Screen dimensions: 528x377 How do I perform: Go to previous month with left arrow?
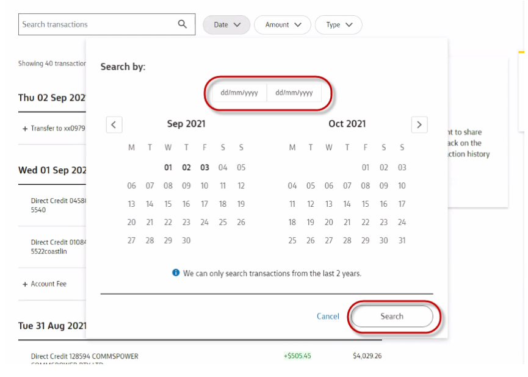point(114,124)
